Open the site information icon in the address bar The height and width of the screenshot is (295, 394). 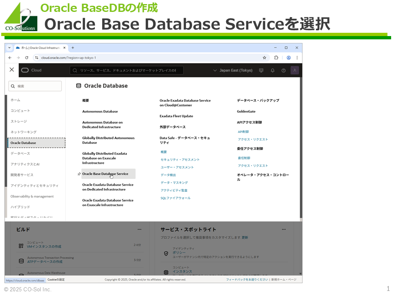(x=37, y=58)
